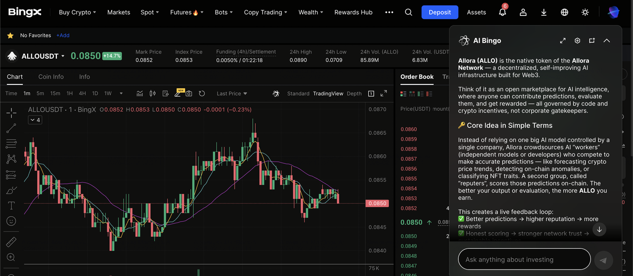633x276 pixels.
Task: Toggle the light/dark theme sun icon
Action: (x=586, y=12)
